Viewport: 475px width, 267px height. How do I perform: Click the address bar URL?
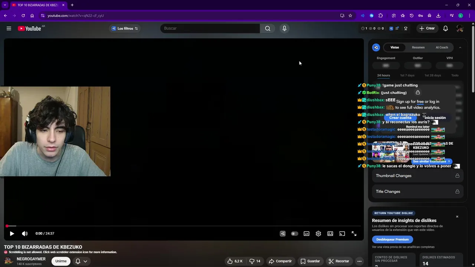76,16
